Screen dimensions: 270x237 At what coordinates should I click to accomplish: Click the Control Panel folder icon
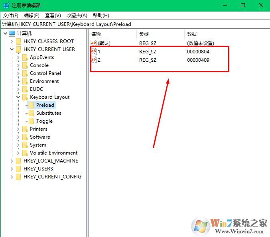coord(25,73)
